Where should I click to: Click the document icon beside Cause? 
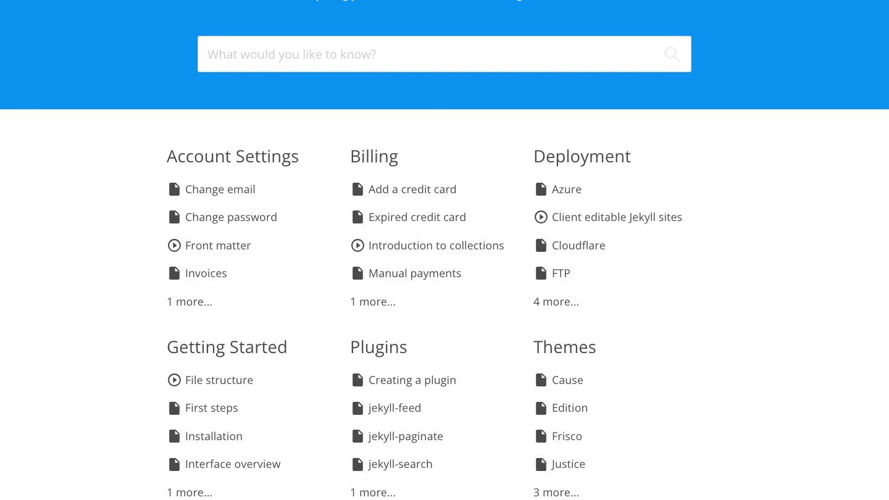click(541, 380)
